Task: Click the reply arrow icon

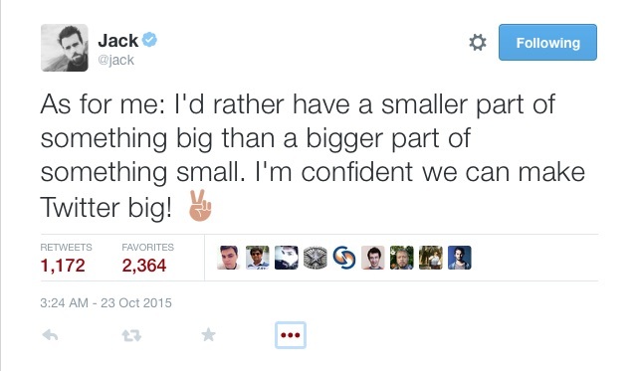Action: 51,335
